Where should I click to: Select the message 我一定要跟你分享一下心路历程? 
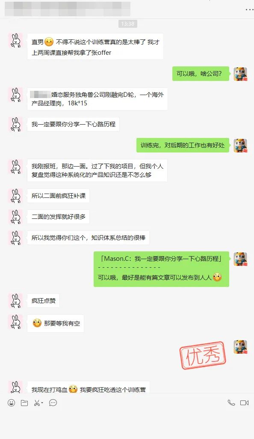click(x=73, y=124)
